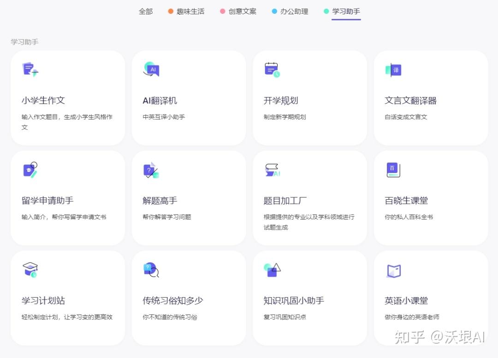498x358 pixels.
Task: Open the 留学申请助手 pencil icon
Action: pos(30,170)
